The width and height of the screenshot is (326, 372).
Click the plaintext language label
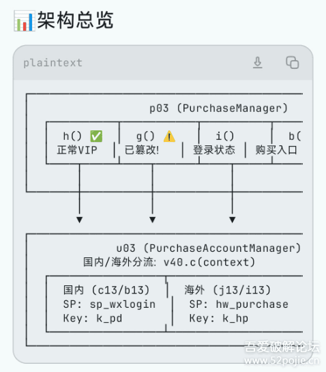pos(53,63)
